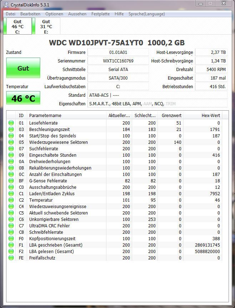Click status icon for LBA geschrieben (Gesamt)
The image size is (235, 308).
[11, 245]
